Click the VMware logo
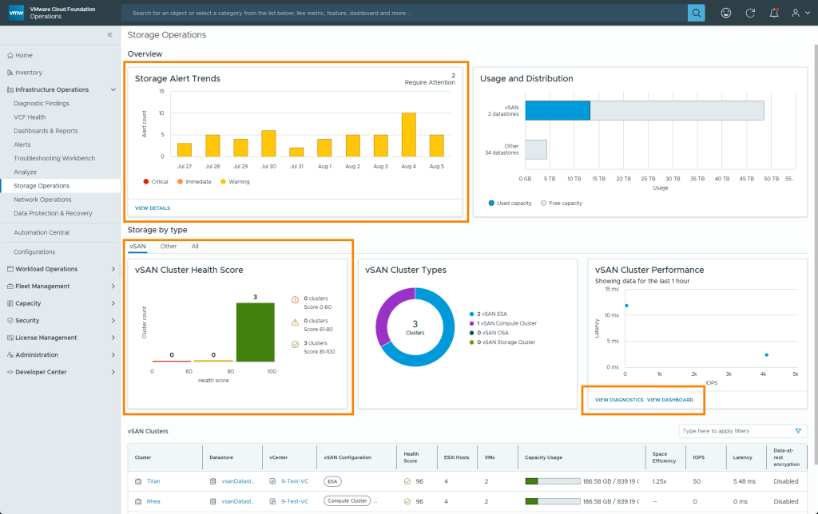818x514 pixels. (16, 13)
